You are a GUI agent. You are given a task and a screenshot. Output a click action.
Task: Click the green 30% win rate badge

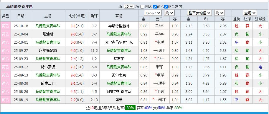pyautogui.click(x=131, y=108)
